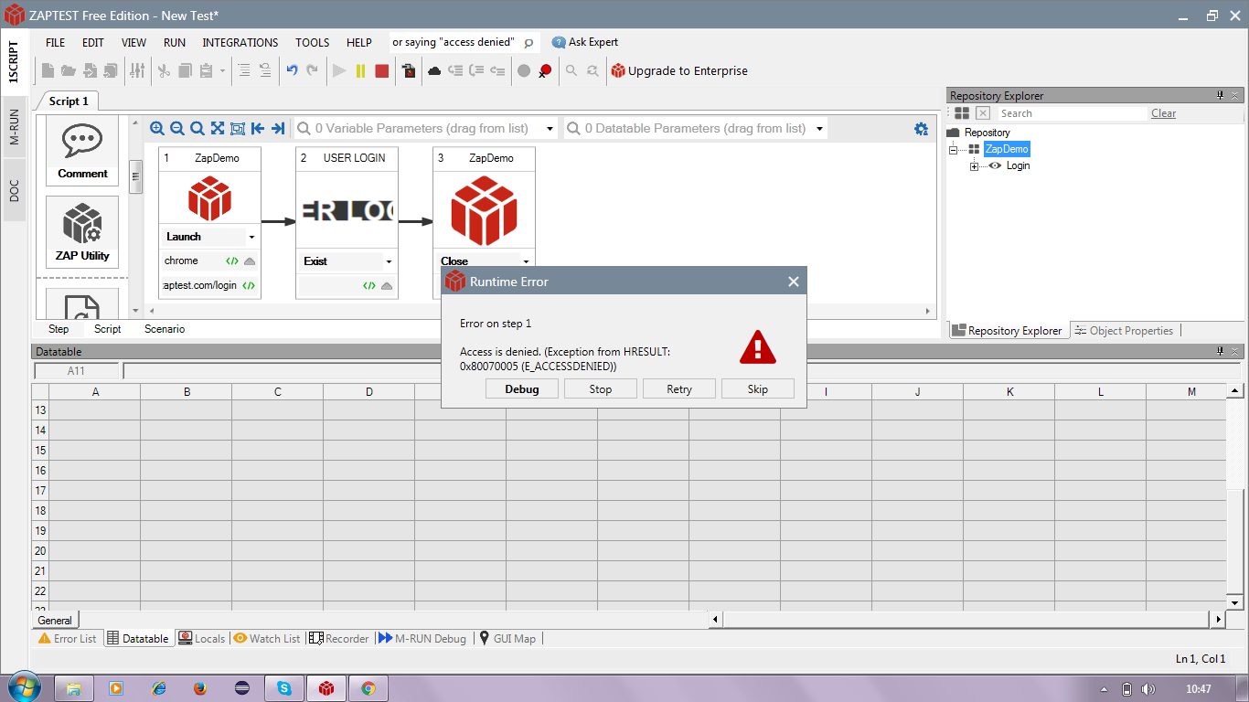Screen dimensions: 1249x702
Task: Click the Repository Explorer search field
Action: tap(1072, 113)
